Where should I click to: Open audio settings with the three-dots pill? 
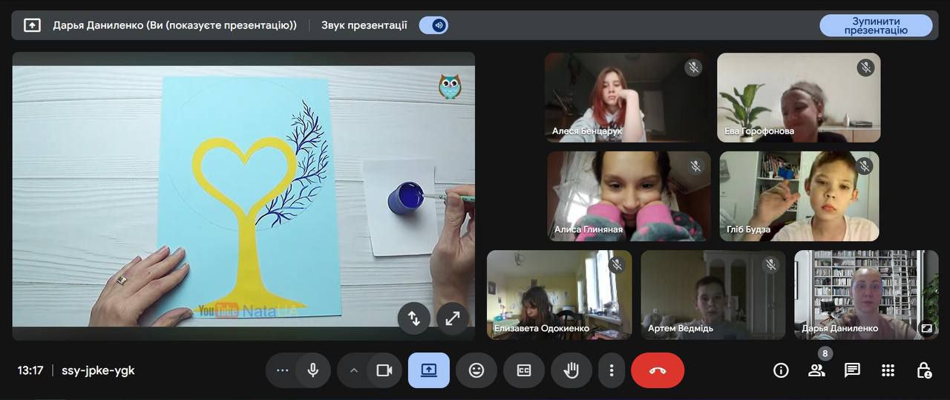pos(282,370)
